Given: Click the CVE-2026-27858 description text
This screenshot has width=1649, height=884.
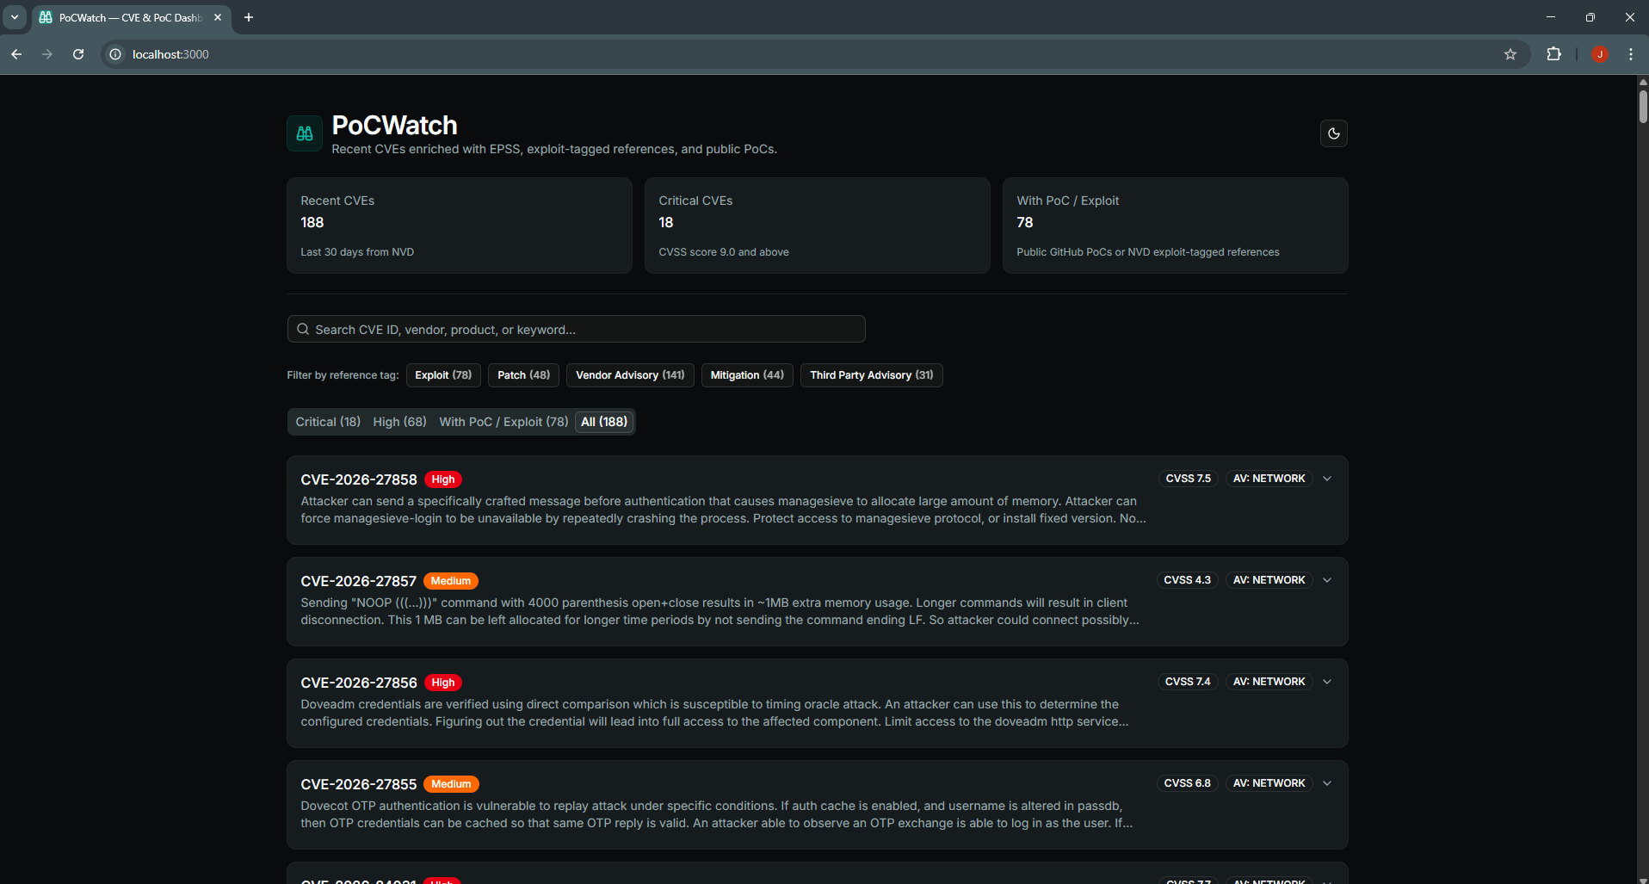Looking at the screenshot, I should click(723, 510).
